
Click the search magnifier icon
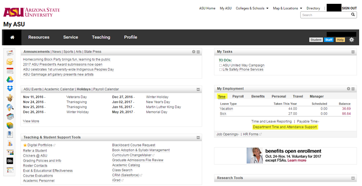pyautogui.click(x=353, y=14)
